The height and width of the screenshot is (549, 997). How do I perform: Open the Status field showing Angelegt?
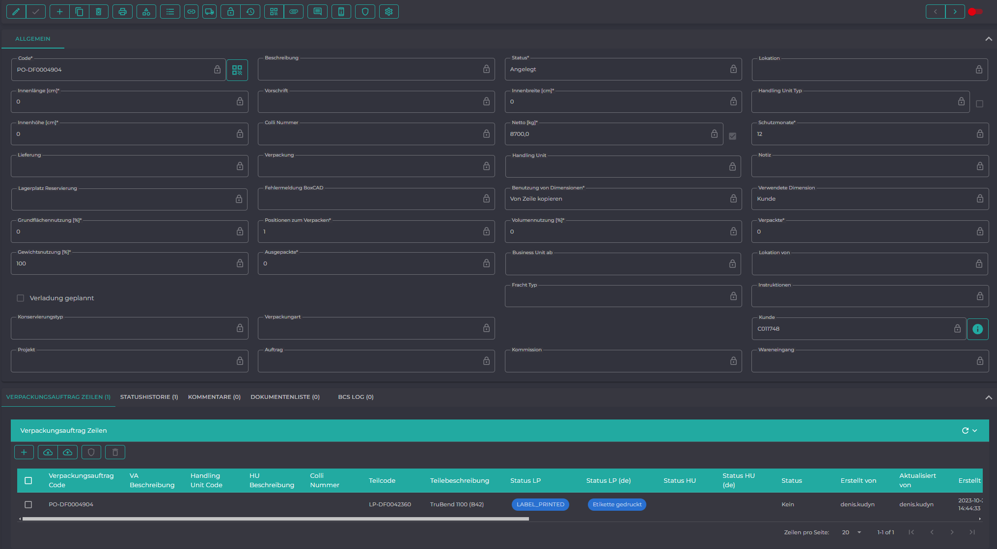point(623,70)
